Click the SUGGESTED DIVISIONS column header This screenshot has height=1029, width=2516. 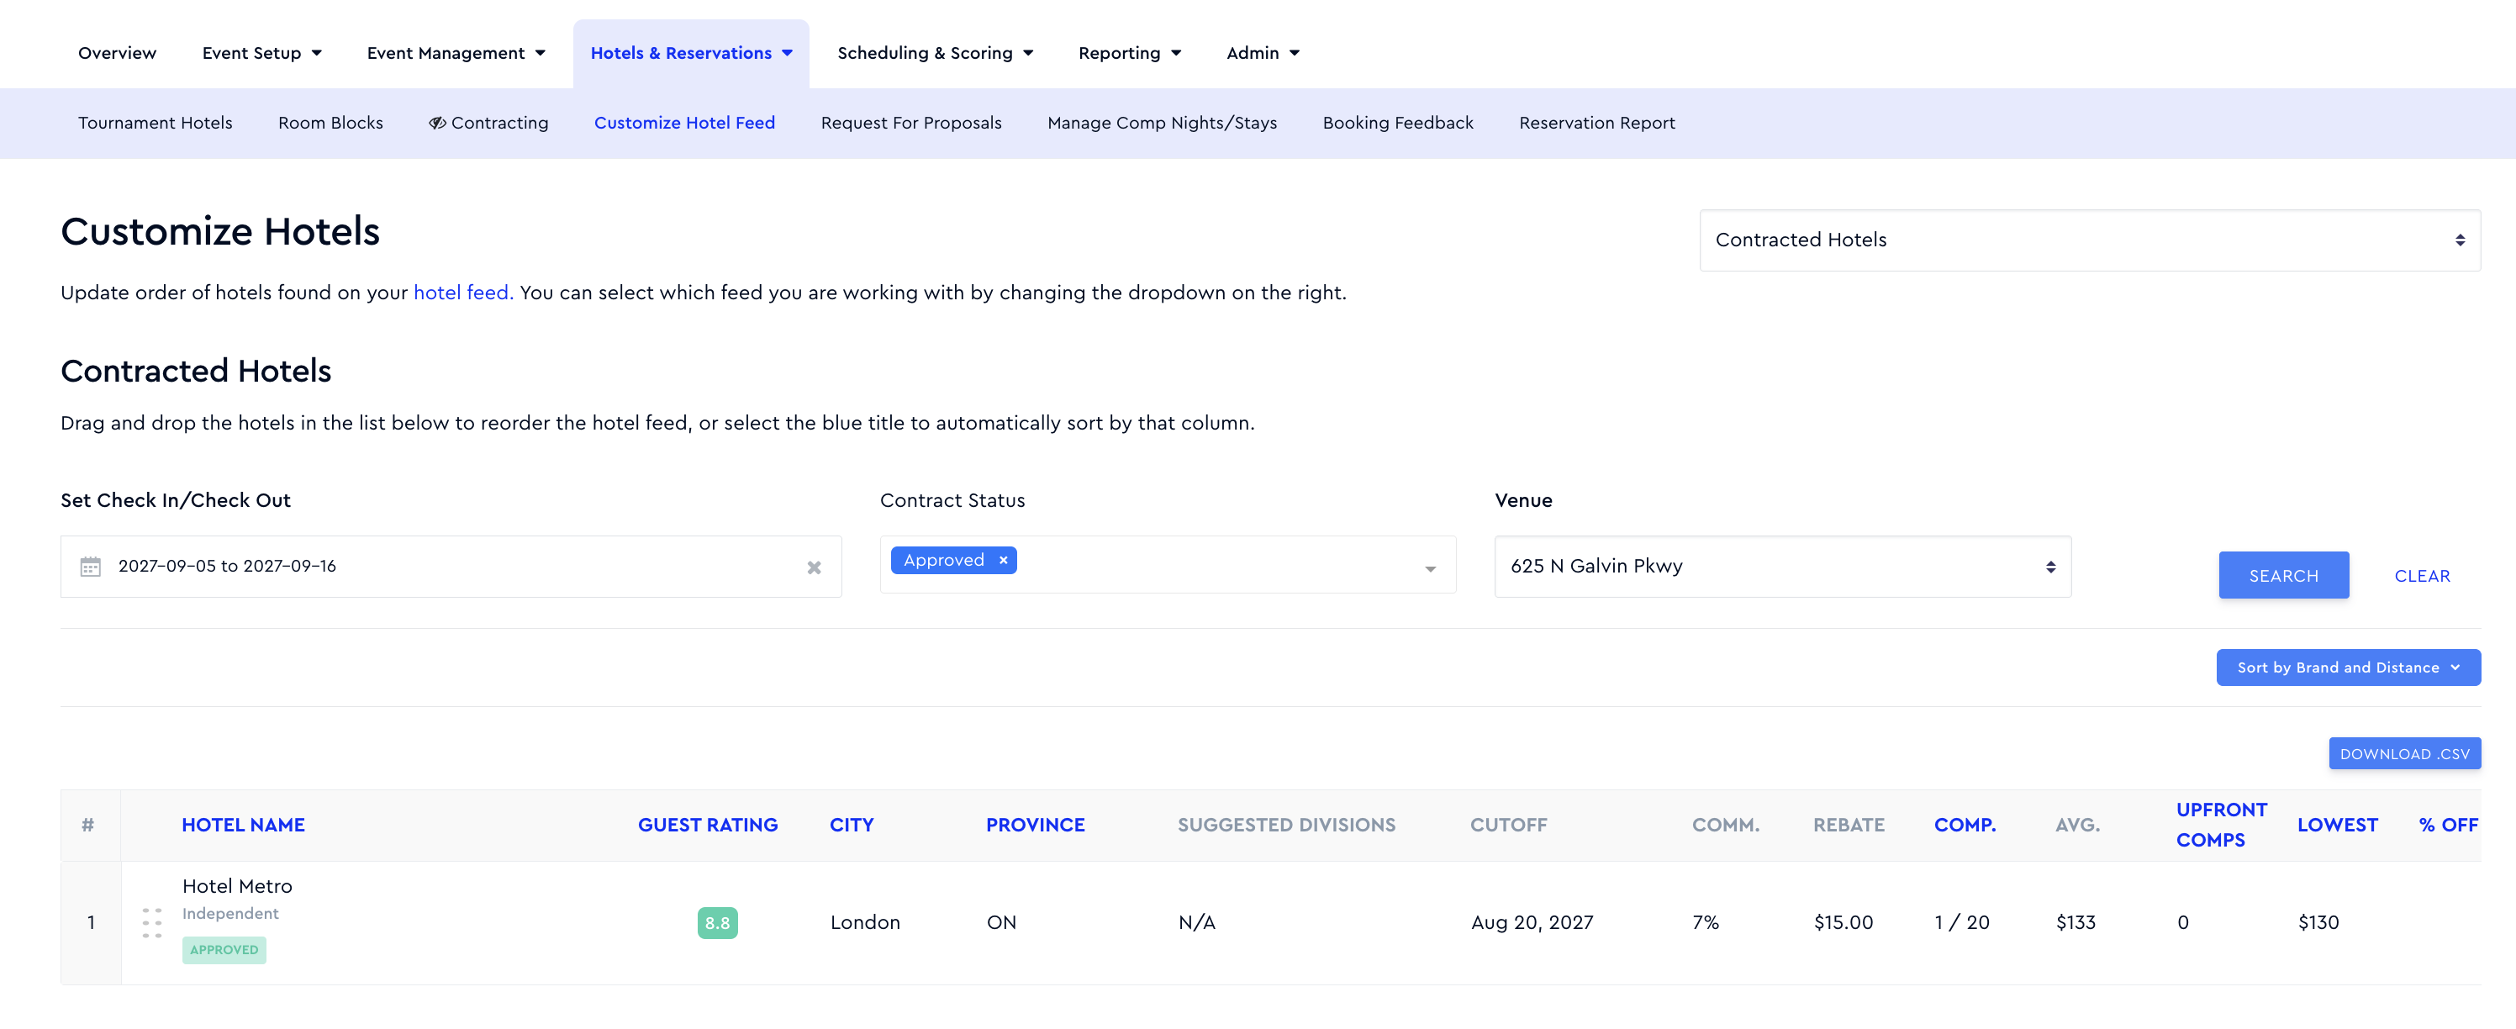(1286, 826)
